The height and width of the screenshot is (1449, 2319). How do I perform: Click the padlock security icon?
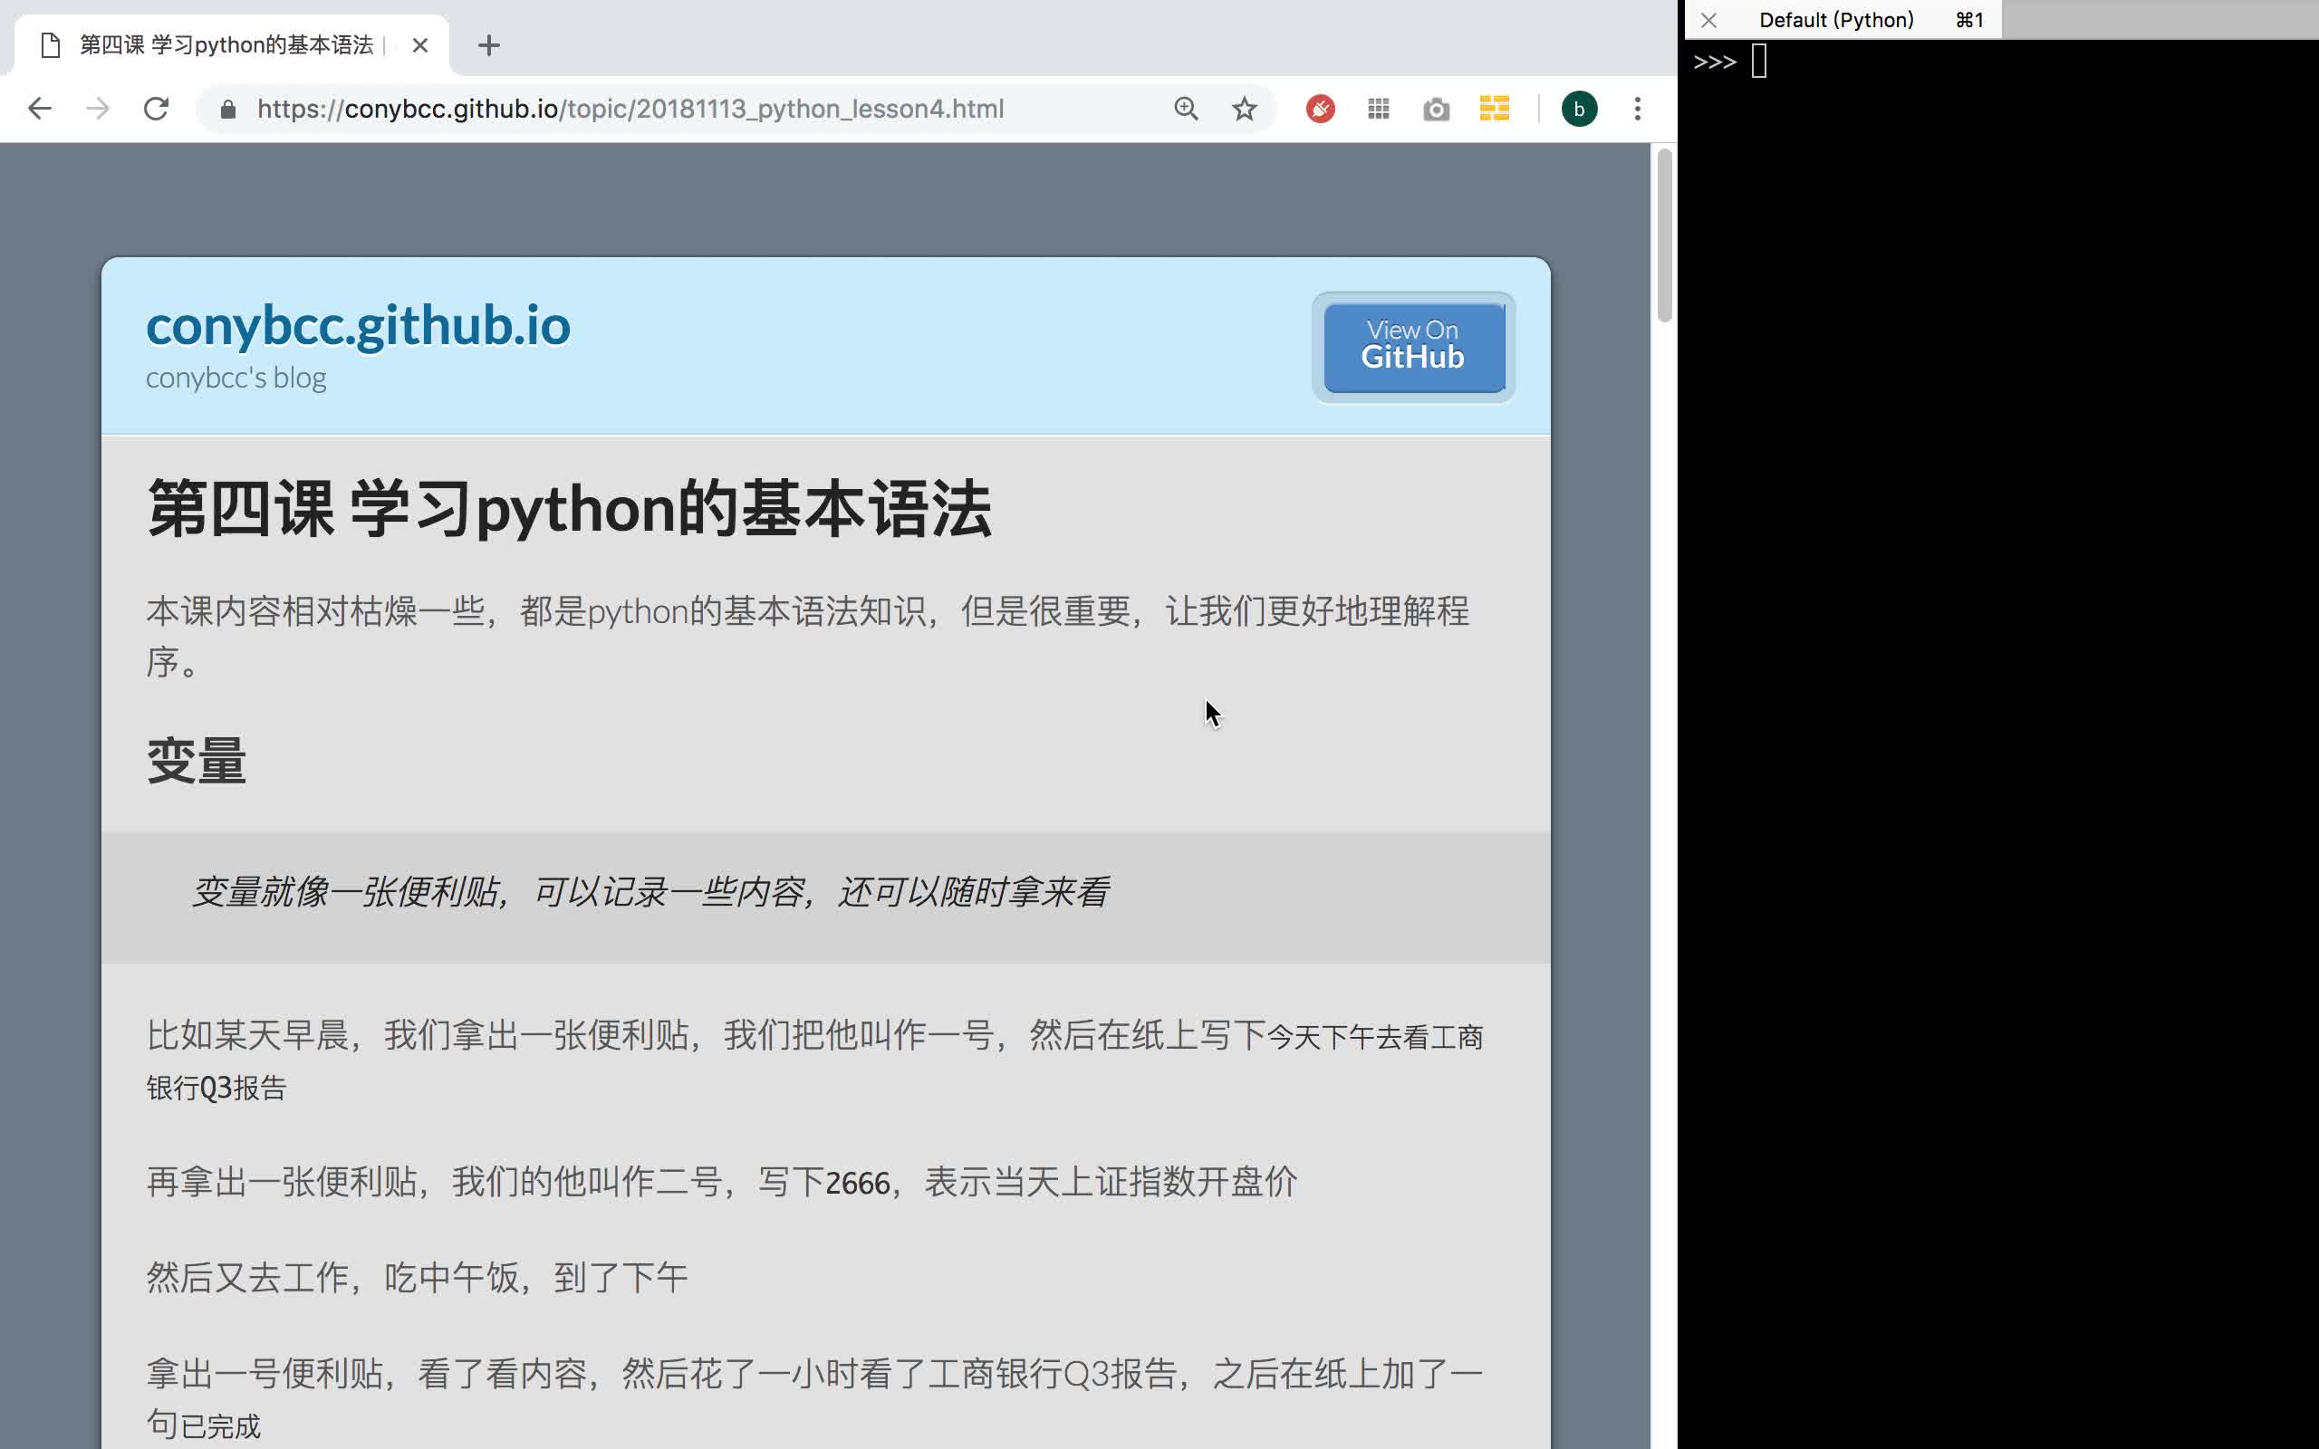tap(227, 109)
